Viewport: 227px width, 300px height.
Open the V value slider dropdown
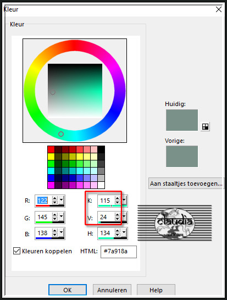[124, 216]
